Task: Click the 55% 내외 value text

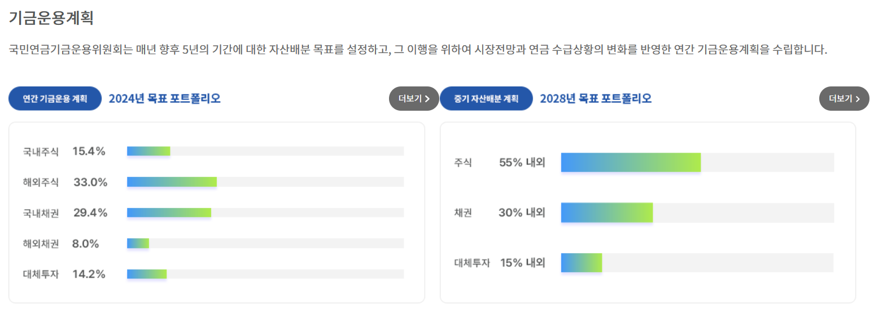Action: (522, 163)
